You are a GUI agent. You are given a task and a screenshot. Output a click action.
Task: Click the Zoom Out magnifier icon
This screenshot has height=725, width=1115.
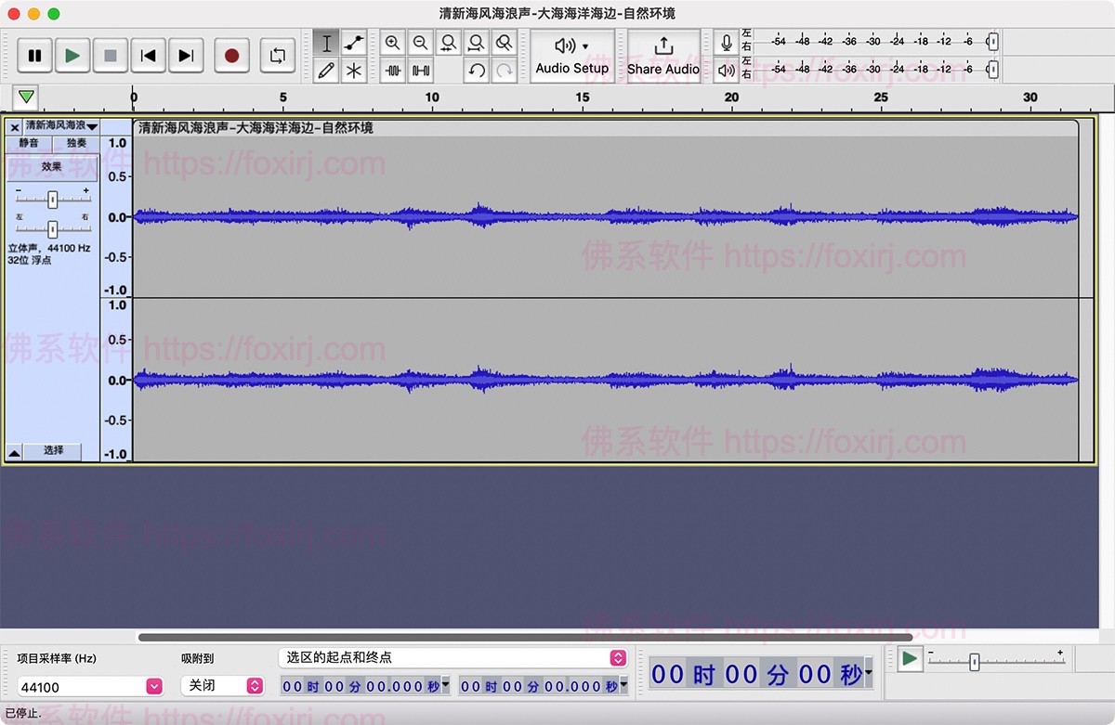pyautogui.click(x=420, y=42)
